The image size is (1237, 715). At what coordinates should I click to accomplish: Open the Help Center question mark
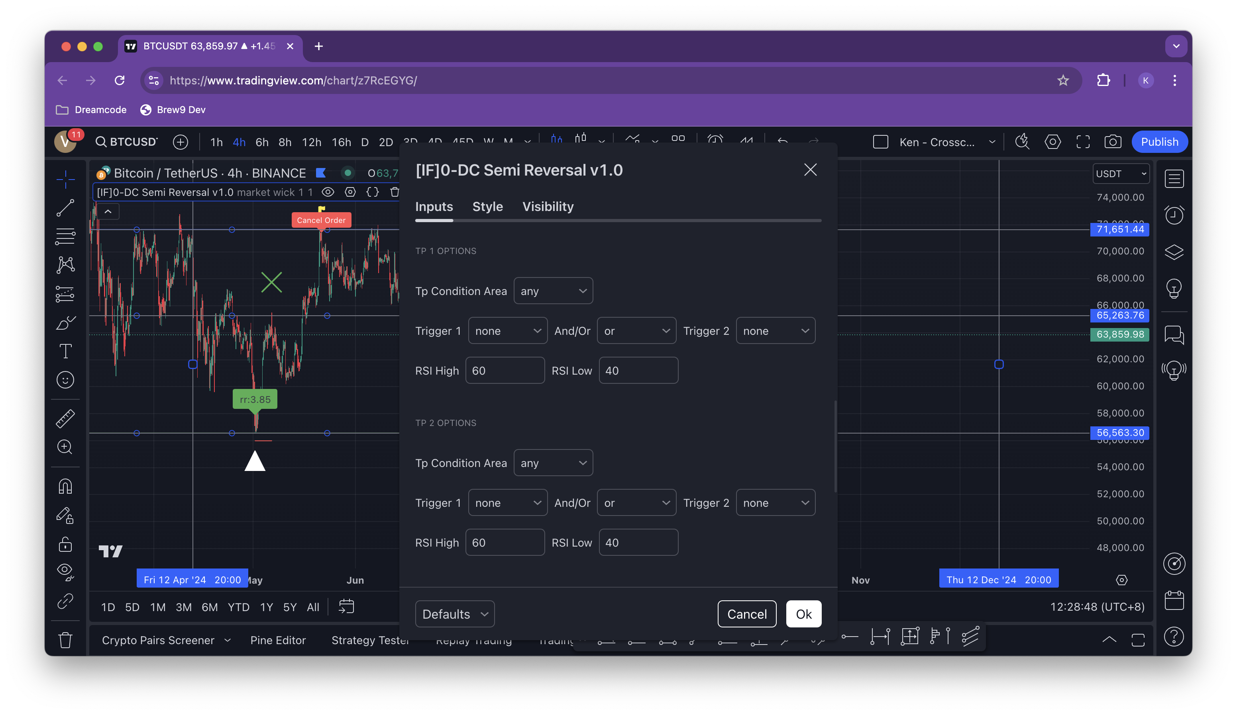click(x=1174, y=637)
